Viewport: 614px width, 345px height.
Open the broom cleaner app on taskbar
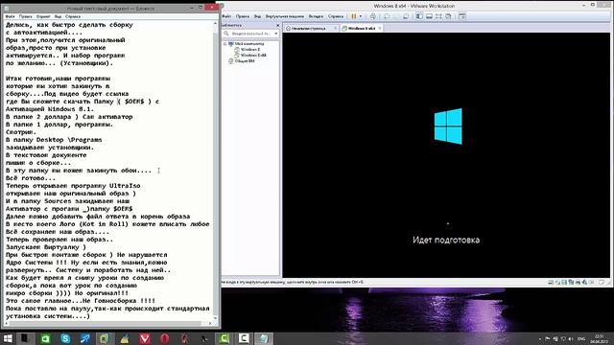pyautogui.click(x=125, y=338)
